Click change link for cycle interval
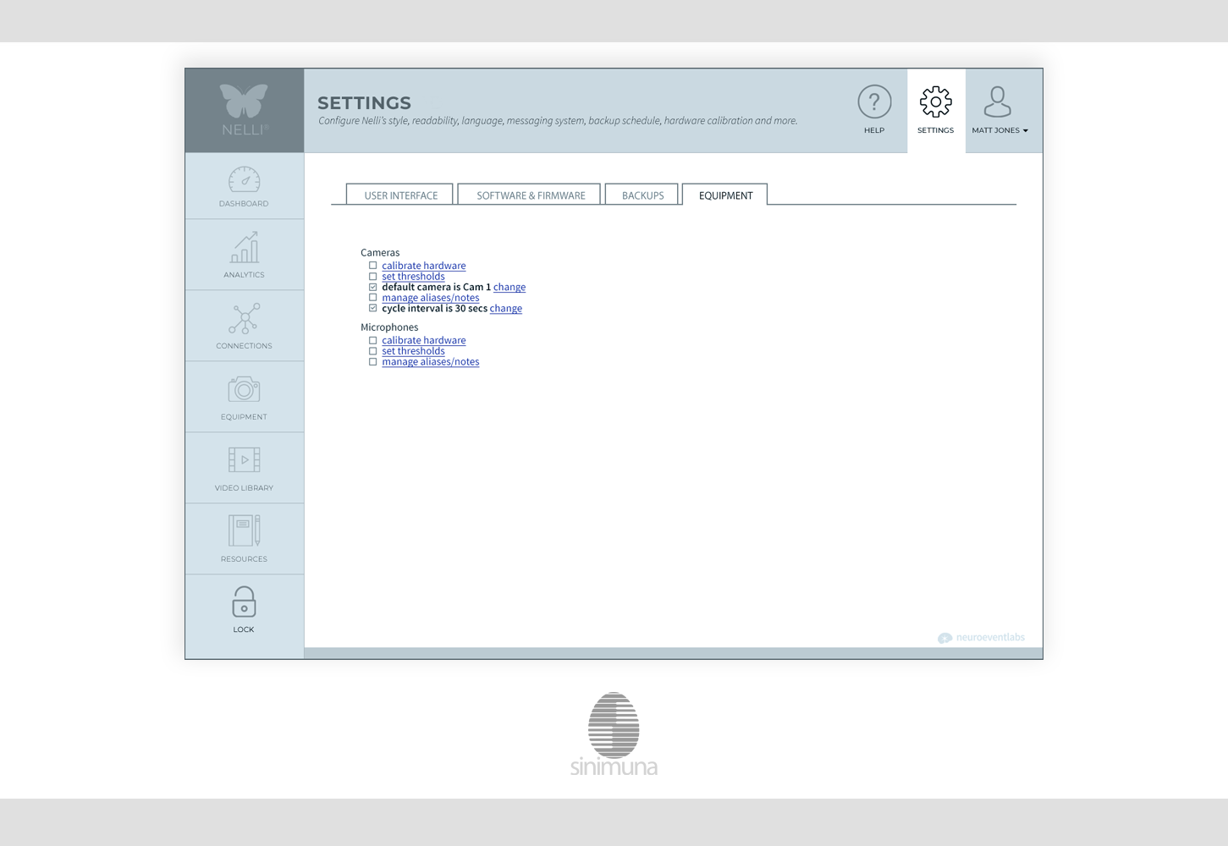This screenshot has height=846, width=1228. (x=506, y=308)
